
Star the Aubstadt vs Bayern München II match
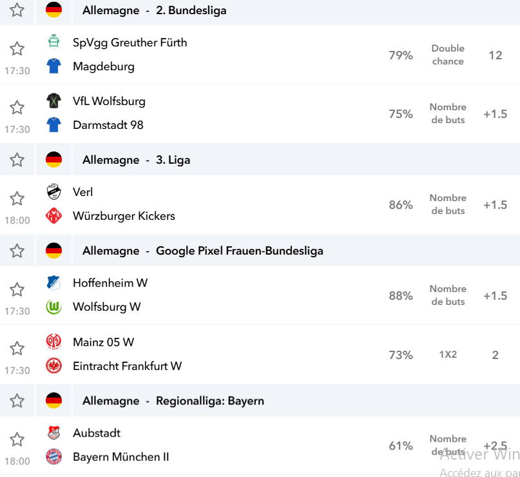coord(17,439)
